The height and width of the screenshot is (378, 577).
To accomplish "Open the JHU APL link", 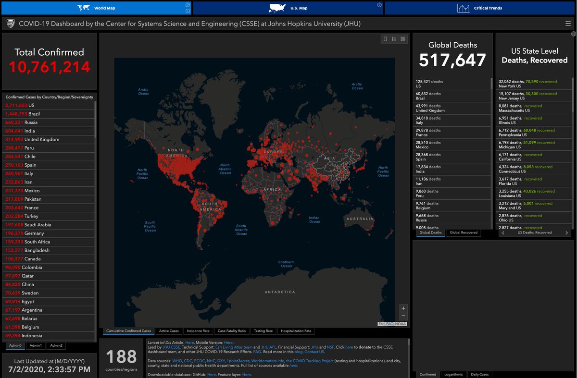I will coord(268,347).
